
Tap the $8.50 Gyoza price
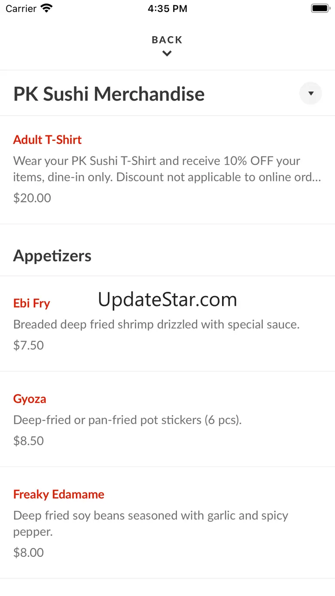(x=29, y=441)
